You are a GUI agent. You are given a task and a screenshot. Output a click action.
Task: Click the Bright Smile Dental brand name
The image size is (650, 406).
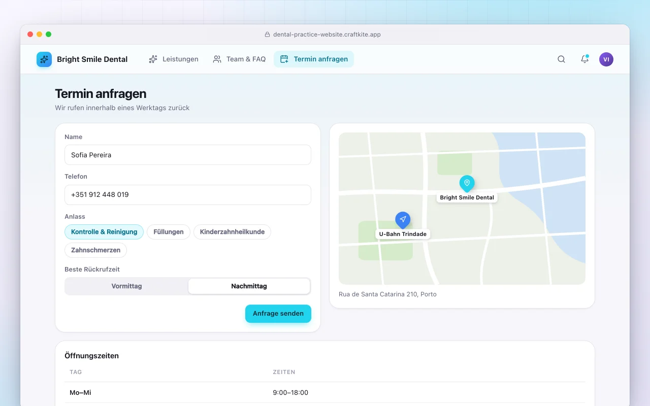tap(92, 59)
